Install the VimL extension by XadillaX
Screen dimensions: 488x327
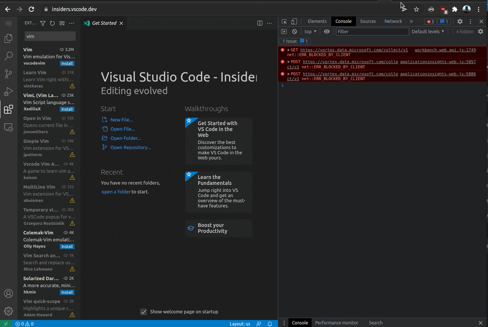67,109
